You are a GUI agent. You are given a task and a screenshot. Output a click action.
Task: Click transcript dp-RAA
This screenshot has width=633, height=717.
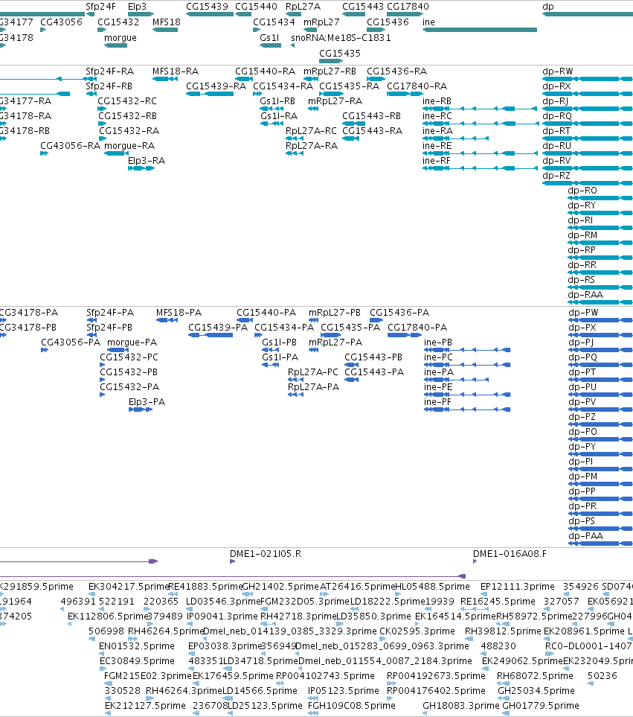[x=585, y=295]
